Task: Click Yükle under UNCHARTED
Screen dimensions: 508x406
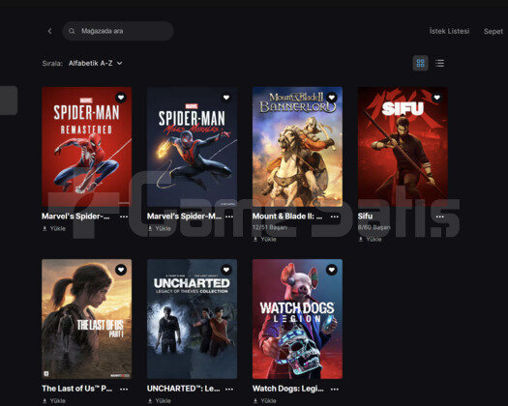Action: click(x=160, y=401)
